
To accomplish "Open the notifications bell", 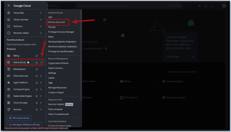I will click(212, 6).
